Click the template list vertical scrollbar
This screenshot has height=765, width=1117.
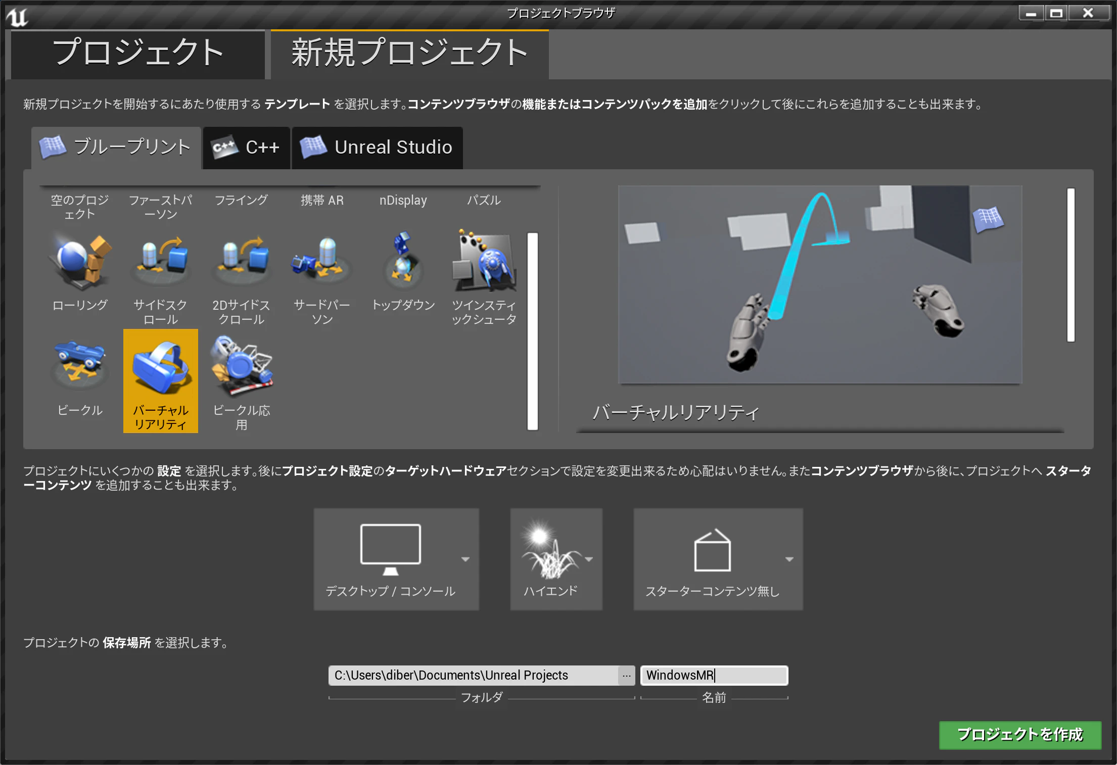[x=533, y=331]
